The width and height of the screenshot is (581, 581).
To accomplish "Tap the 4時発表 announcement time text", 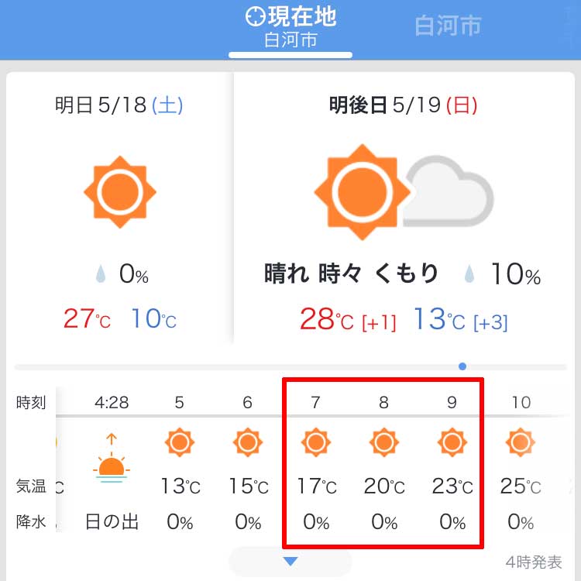I will 534,562.
